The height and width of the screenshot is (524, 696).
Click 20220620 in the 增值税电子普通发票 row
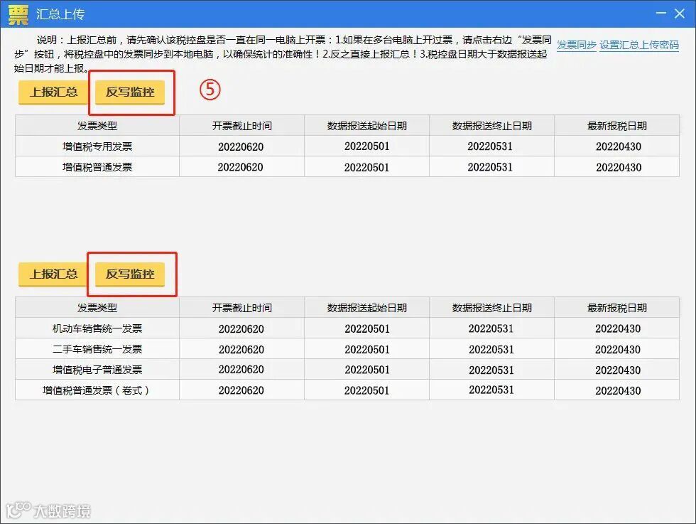coord(241,369)
